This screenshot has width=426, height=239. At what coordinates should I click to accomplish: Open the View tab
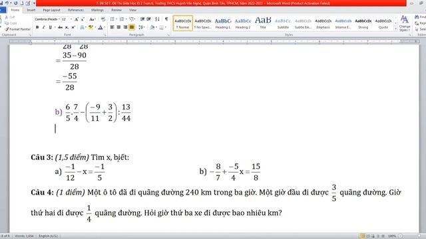coord(132,10)
